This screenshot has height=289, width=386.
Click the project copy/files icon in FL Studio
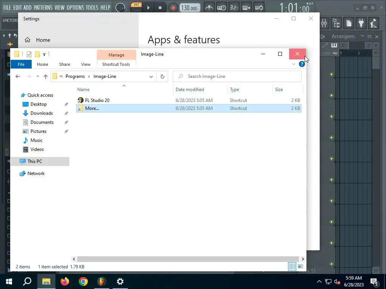point(349,23)
